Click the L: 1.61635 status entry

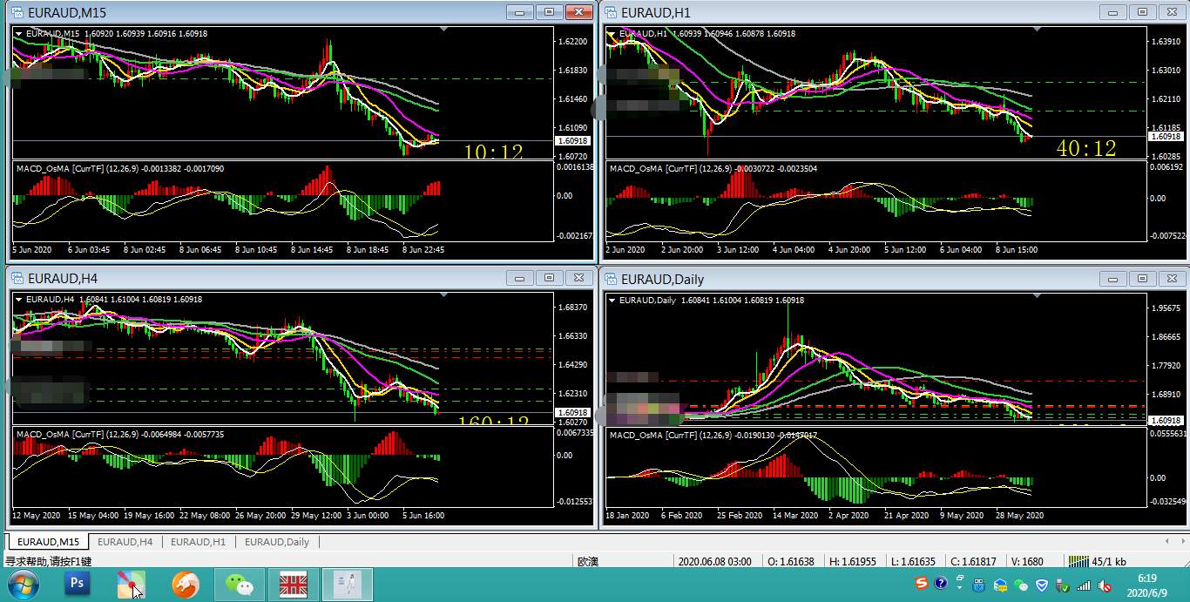pos(913,561)
